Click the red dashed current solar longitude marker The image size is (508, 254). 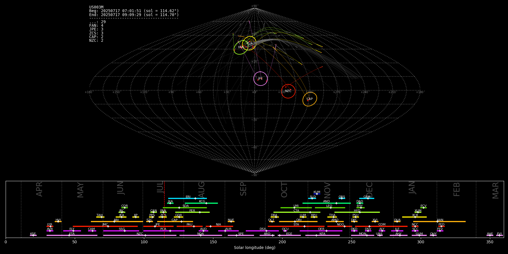[164, 209]
